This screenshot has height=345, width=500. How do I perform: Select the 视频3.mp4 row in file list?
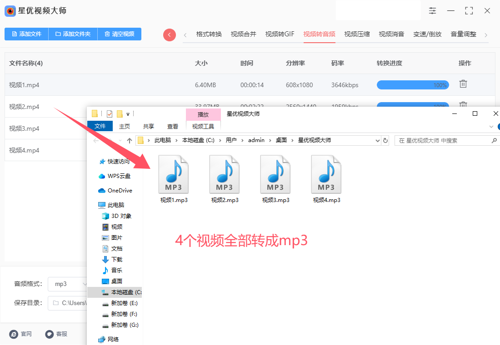pos(45,128)
